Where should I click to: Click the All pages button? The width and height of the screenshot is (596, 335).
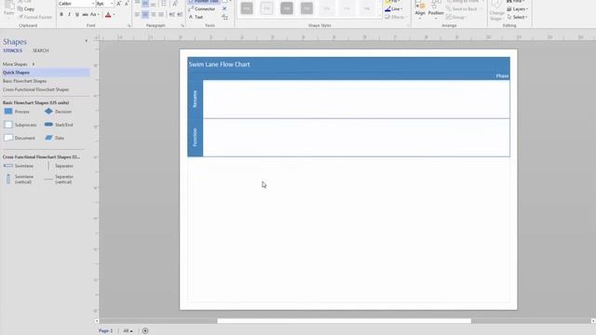(x=128, y=331)
